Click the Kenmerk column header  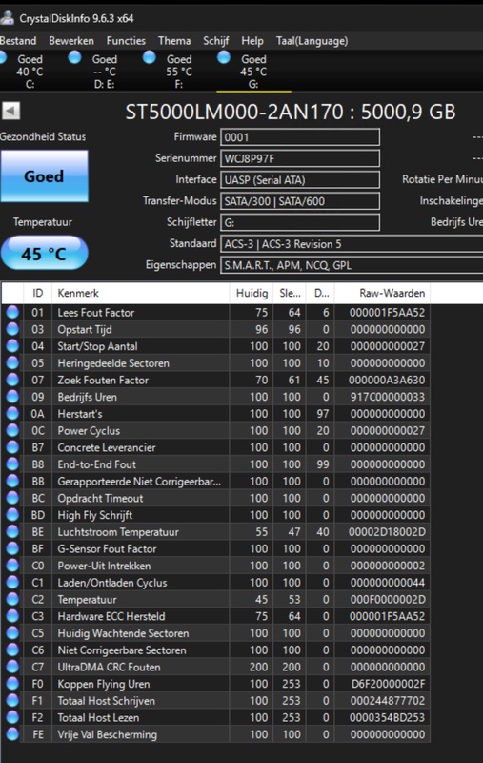(140, 293)
